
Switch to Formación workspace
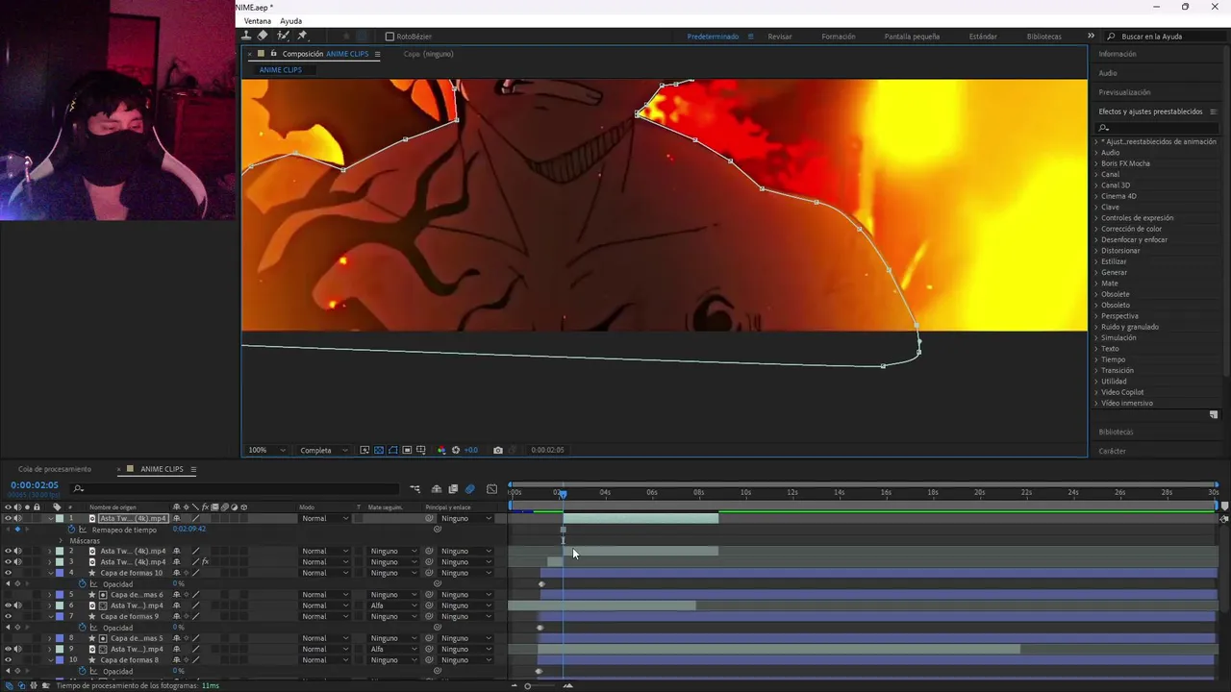(x=839, y=37)
